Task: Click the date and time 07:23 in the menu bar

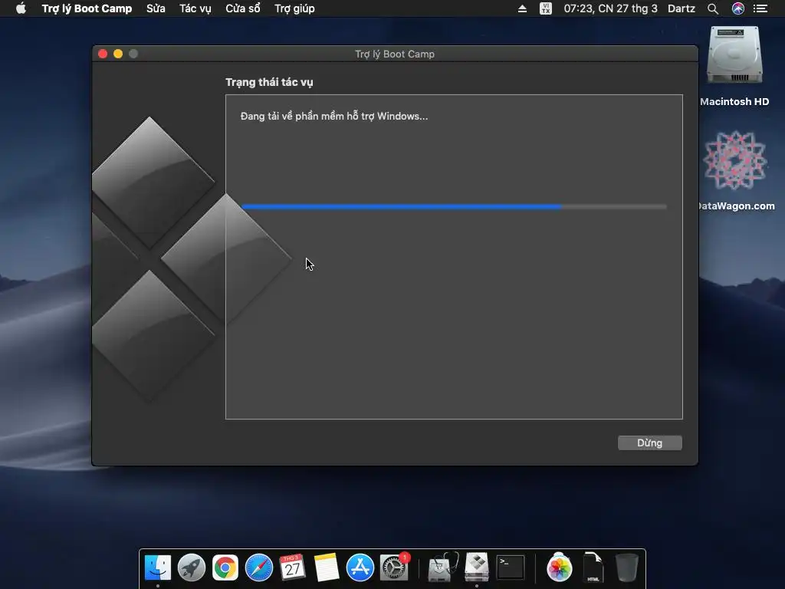Action: click(610, 8)
